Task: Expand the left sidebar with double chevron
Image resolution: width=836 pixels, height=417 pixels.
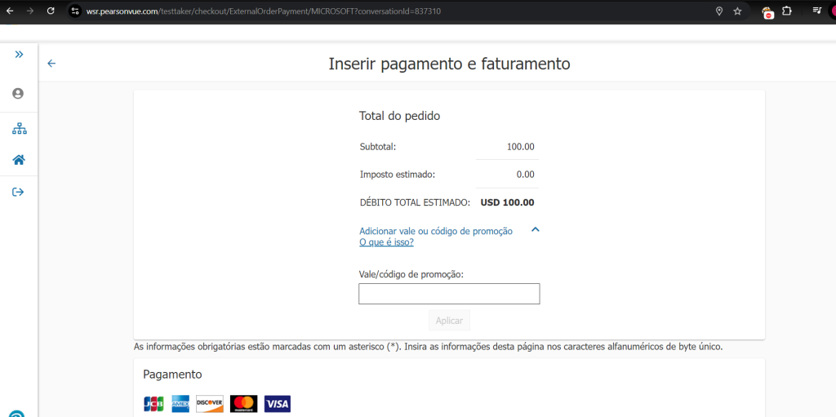Action: point(19,54)
